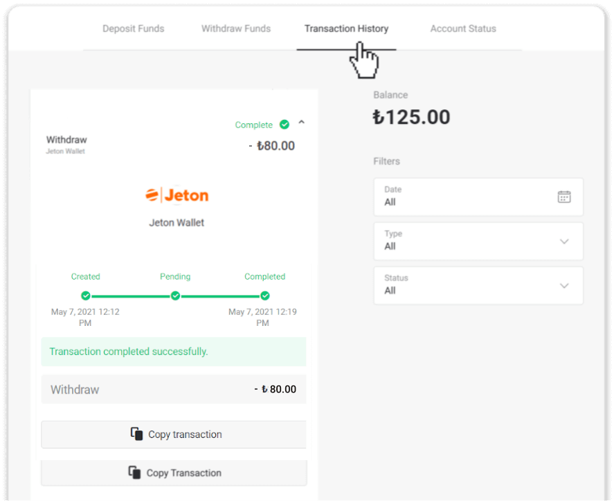Open the calendar icon in the Date filter

[564, 197]
